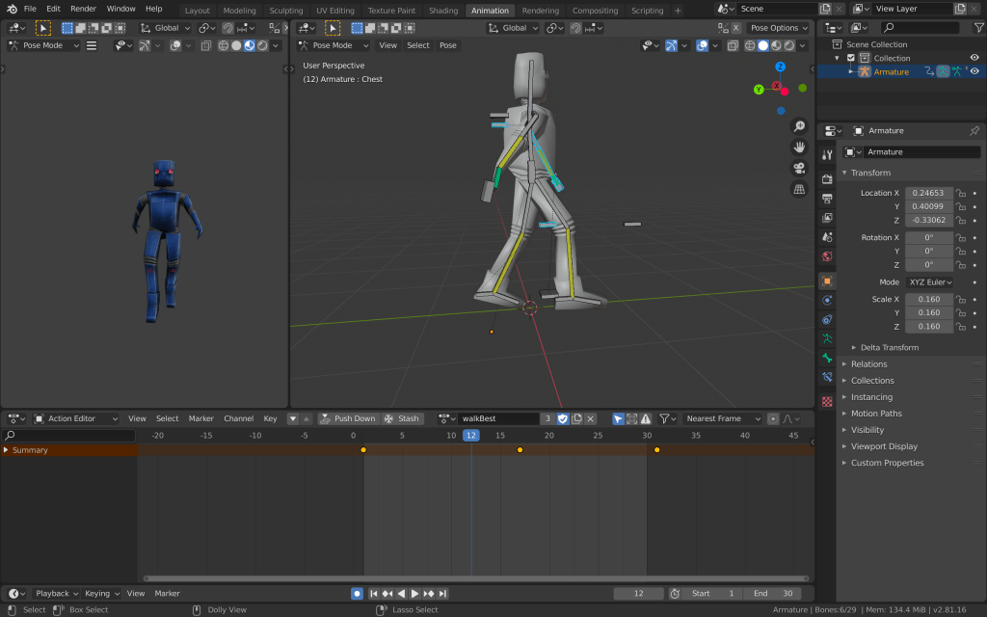Expand the Delta Transform section

[x=889, y=347]
